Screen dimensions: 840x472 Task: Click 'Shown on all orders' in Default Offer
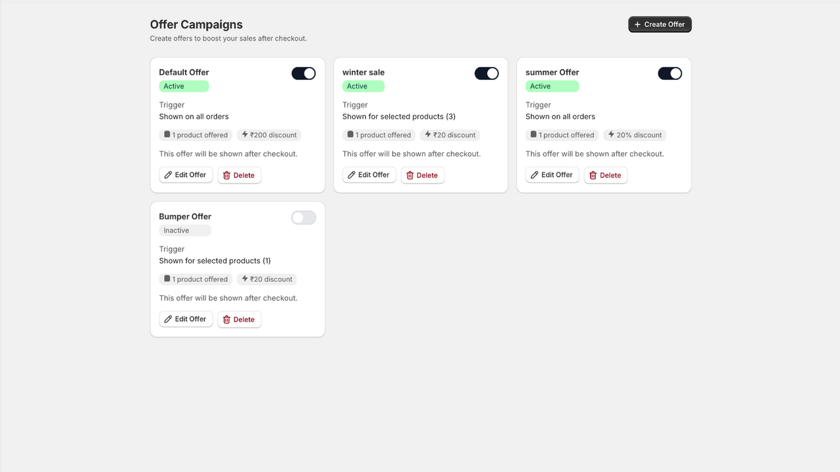[194, 117]
